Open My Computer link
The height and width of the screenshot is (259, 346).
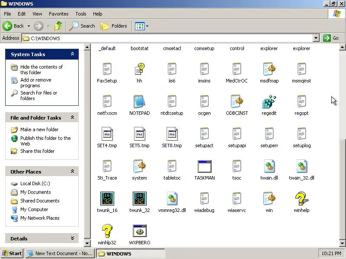(34, 209)
